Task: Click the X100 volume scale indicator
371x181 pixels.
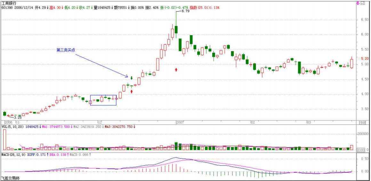Action: coord(361,150)
